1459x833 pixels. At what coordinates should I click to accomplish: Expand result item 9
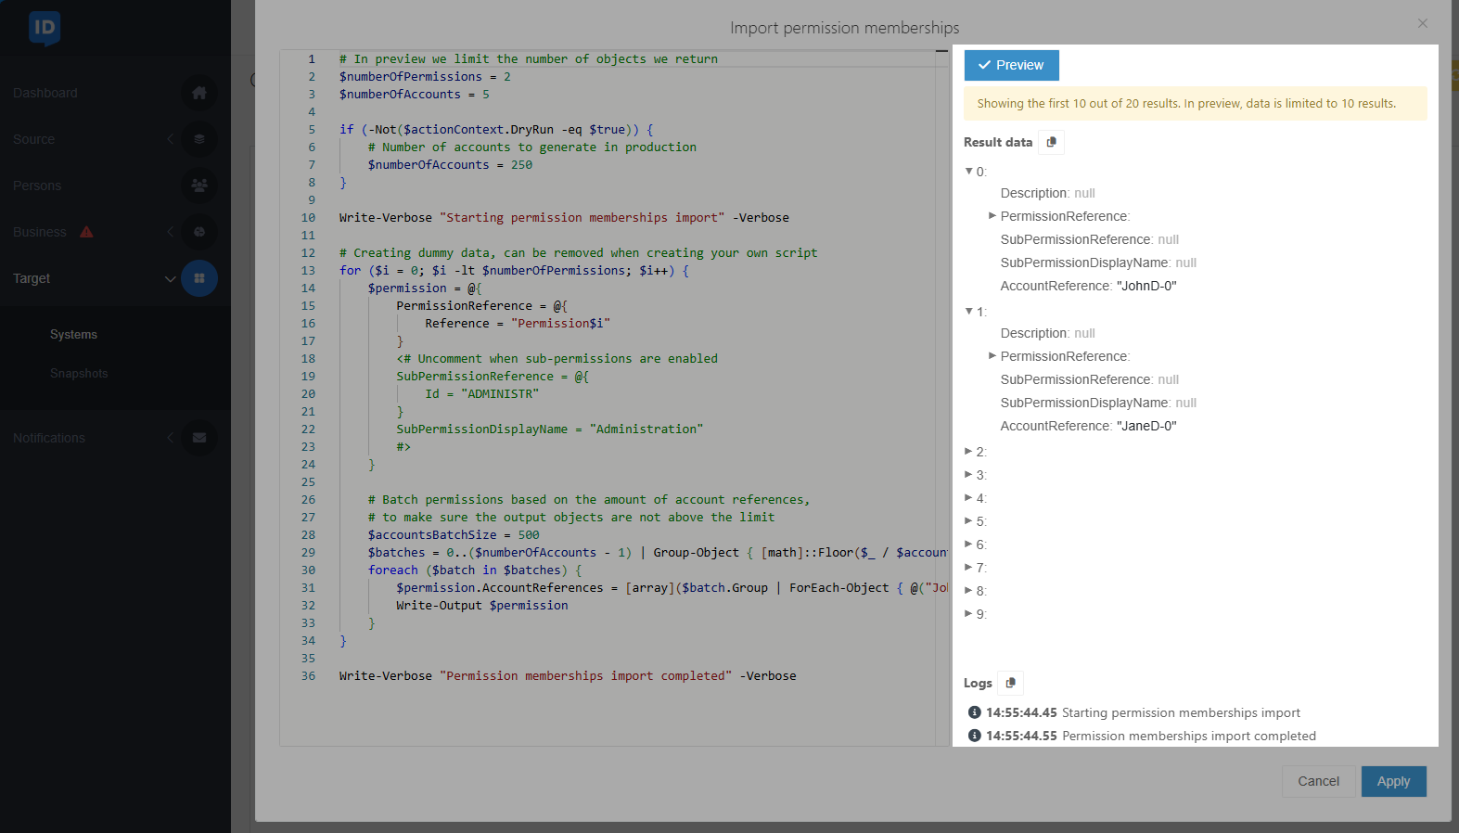[x=969, y=614]
